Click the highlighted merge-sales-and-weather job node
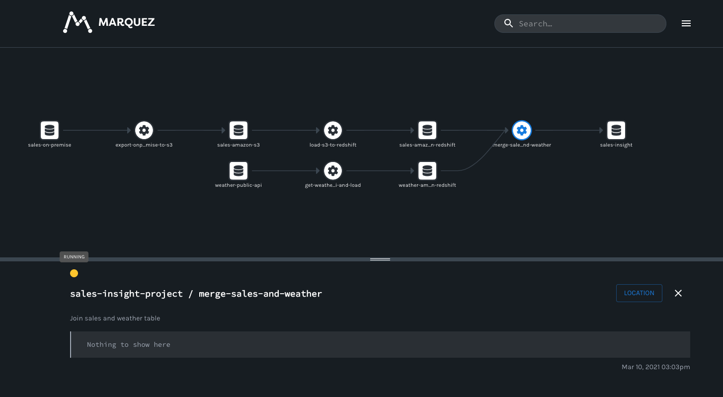Viewport: 723px width, 397px height. click(x=521, y=130)
